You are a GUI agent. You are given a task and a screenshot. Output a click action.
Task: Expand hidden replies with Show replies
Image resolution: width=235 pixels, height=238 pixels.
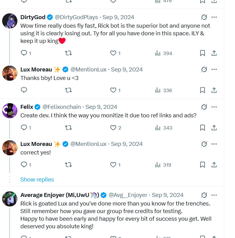[37, 180]
